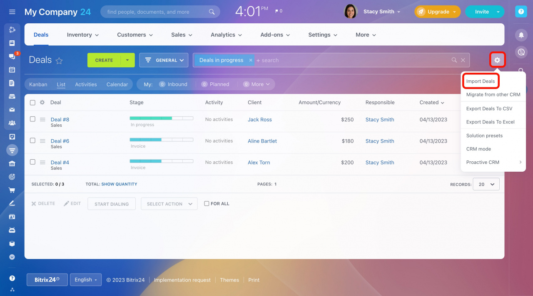
Task: Click the gear settings icon near the search bar
Action: pos(497,60)
